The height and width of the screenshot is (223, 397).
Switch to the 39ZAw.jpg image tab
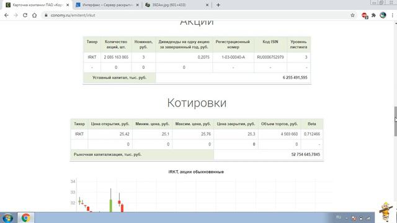click(x=177, y=5)
